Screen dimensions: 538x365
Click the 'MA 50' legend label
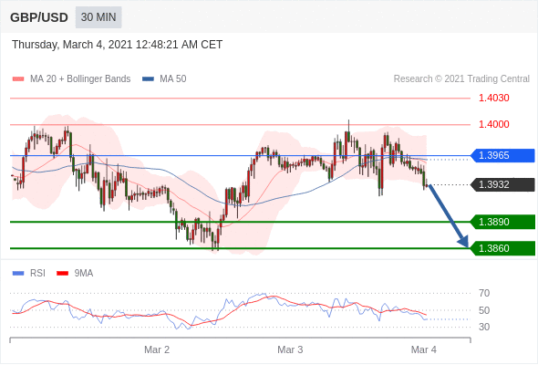173,79
